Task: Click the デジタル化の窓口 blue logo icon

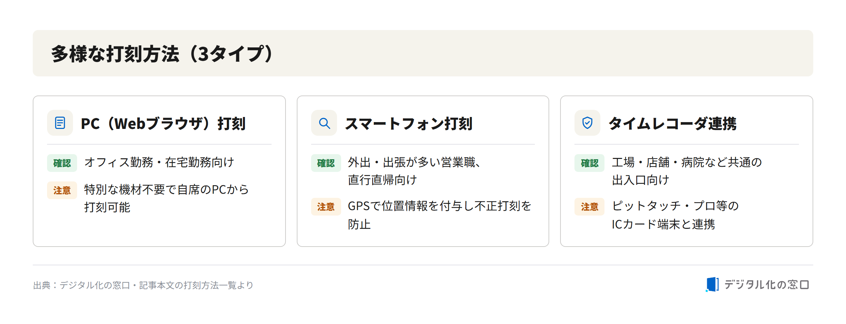Action: point(712,284)
